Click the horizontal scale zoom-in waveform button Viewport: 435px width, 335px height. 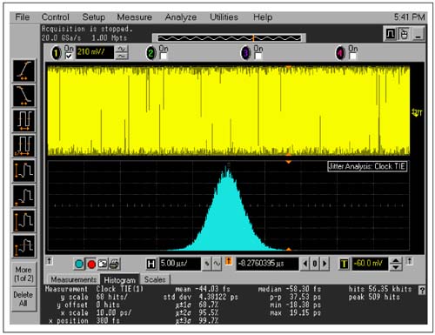click(x=207, y=264)
